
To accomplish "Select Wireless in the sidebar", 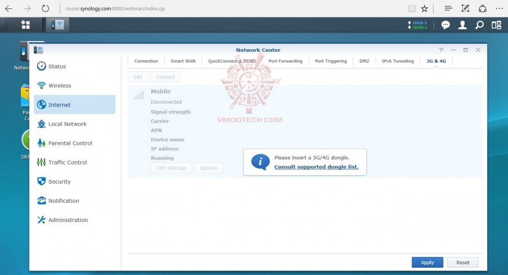I will pyautogui.click(x=75, y=86).
